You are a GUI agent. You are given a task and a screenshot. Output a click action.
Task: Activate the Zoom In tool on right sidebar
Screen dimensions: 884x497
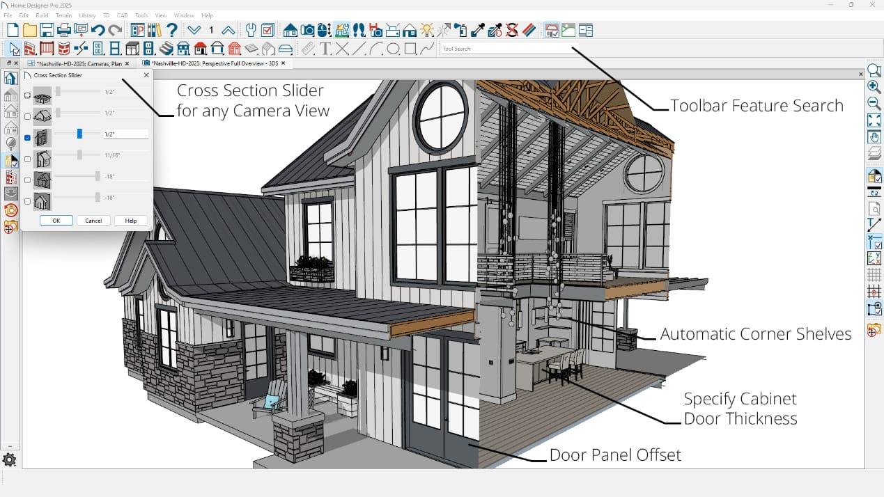(875, 87)
